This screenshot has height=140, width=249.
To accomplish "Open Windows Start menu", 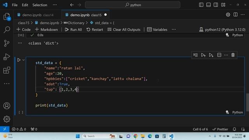I will click(x=78, y=136).
